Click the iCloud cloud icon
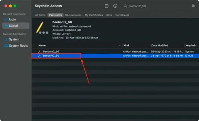The width and height of the screenshot is (199, 121). tap(6, 26)
